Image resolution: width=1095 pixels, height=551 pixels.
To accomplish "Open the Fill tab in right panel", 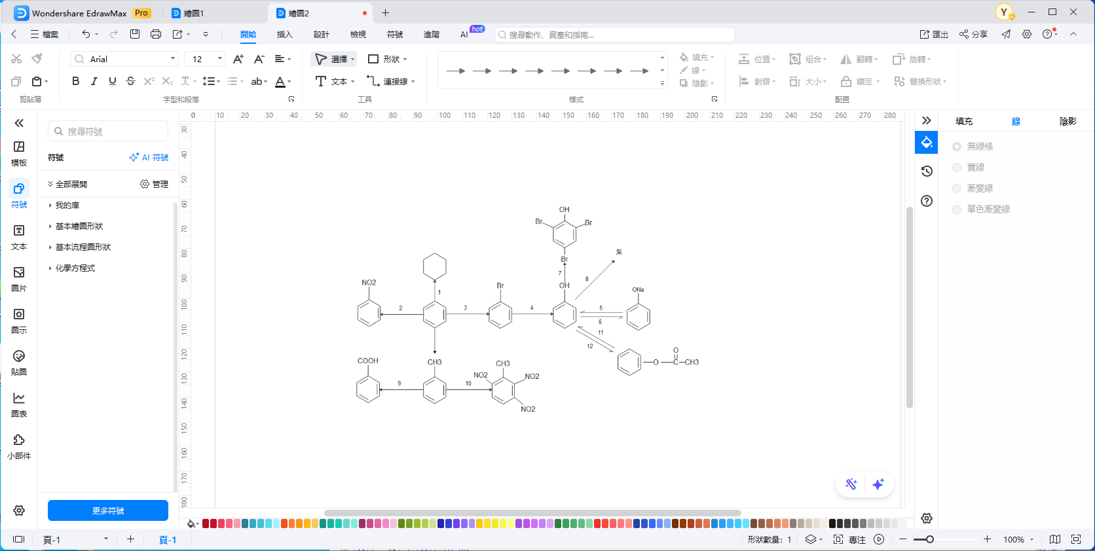I will point(964,121).
